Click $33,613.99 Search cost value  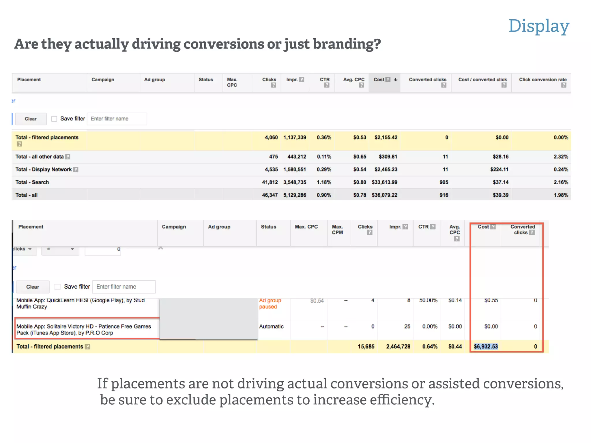(x=384, y=182)
